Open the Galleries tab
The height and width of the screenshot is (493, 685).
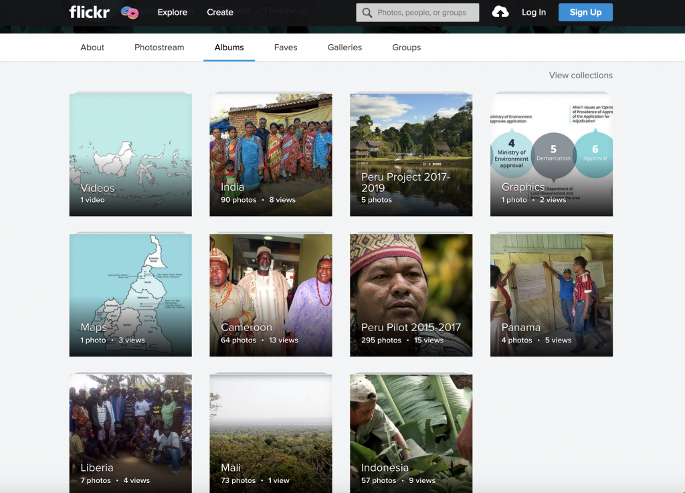pos(345,47)
